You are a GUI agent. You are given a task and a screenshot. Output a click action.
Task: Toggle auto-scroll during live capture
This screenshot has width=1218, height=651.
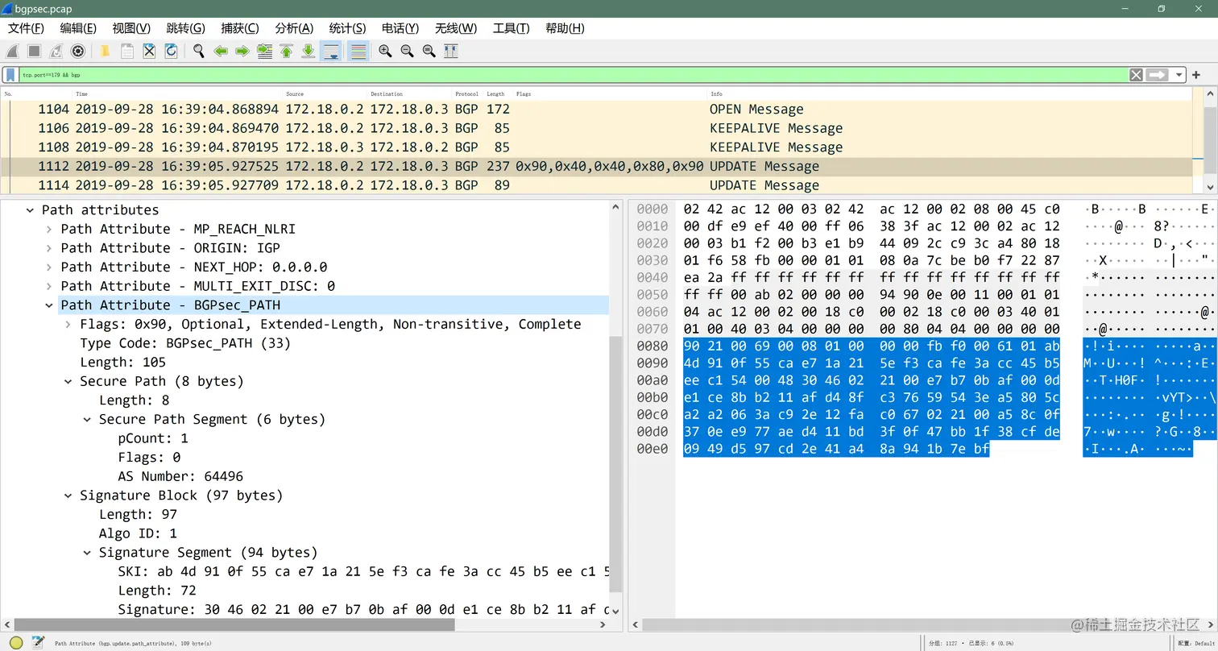click(330, 51)
